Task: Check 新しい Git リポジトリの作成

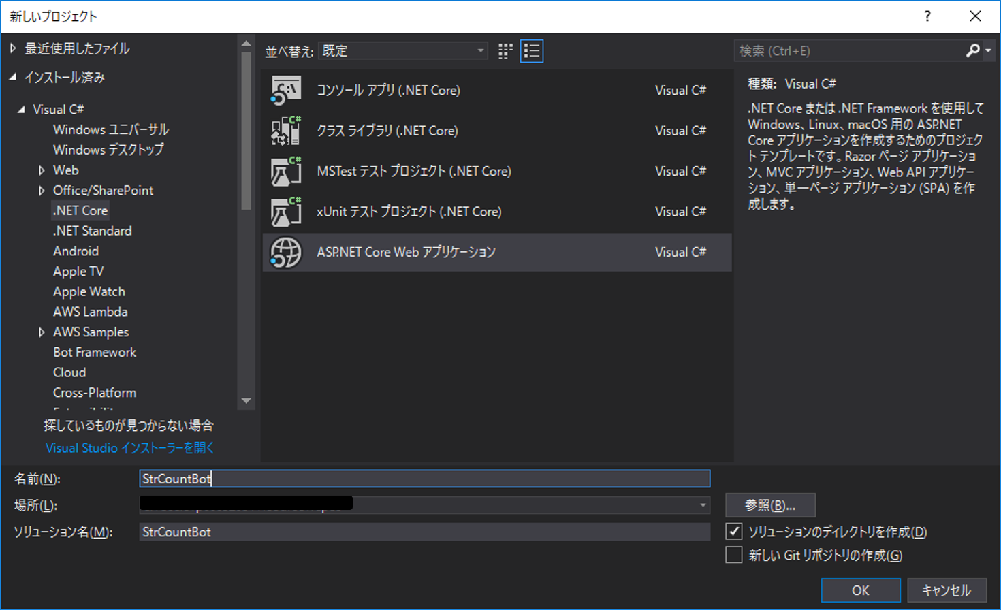Action: (x=733, y=554)
